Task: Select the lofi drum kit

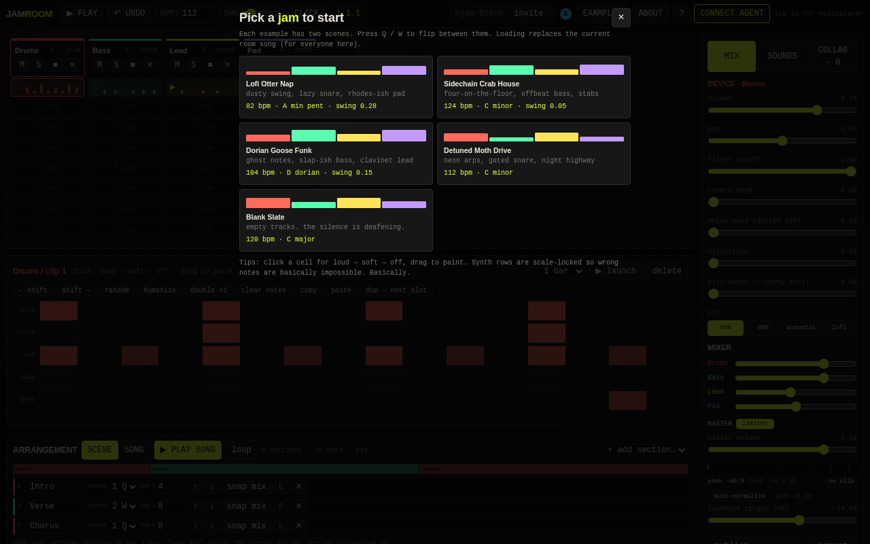Action: point(839,328)
